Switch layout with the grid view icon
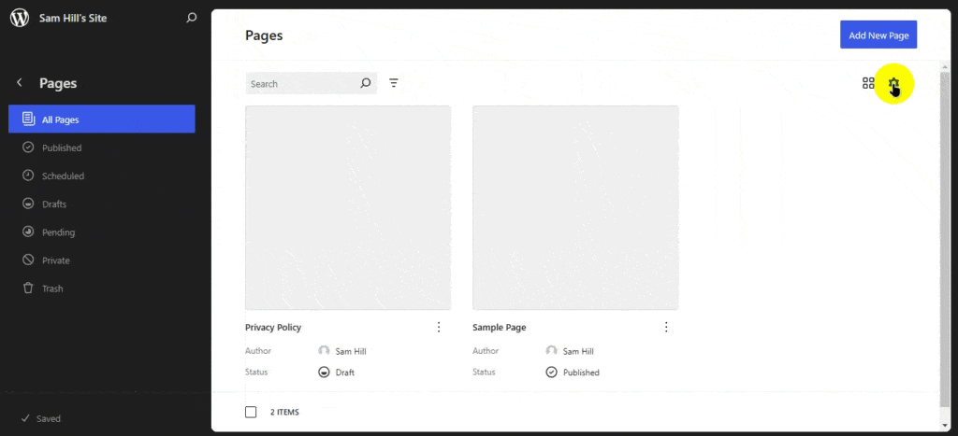958x436 pixels. pos(868,83)
